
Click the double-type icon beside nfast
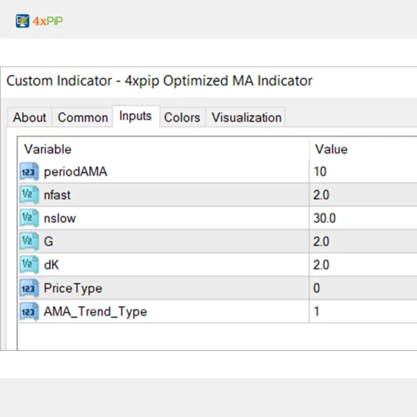pos(29,195)
